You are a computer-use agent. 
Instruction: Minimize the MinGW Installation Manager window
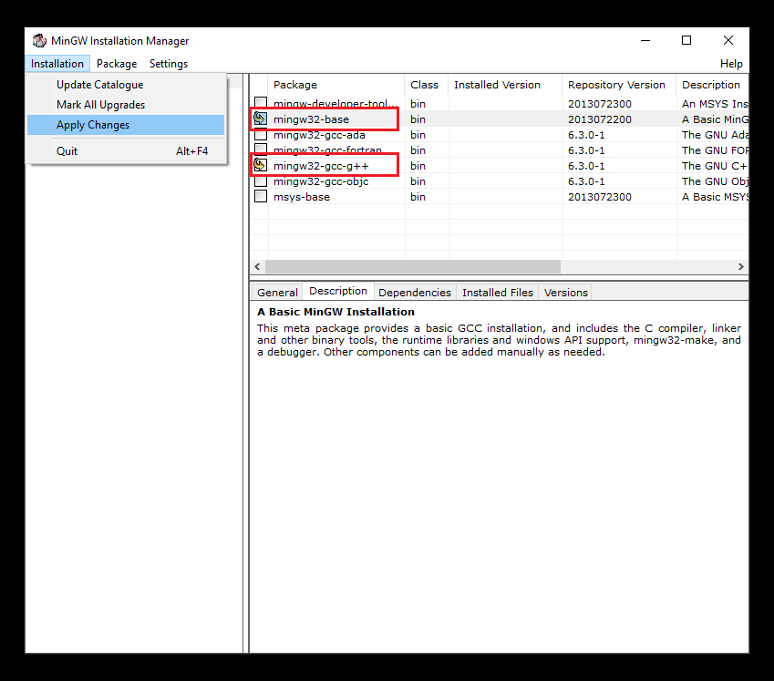[645, 40]
